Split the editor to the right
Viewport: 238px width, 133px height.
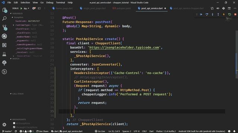[x=229, y=8]
